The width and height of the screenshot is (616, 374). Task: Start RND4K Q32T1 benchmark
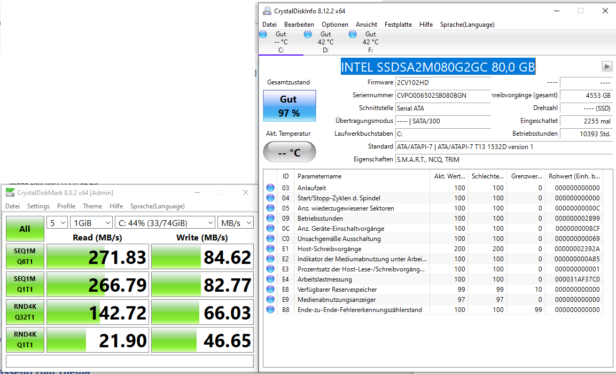(x=25, y=312)
